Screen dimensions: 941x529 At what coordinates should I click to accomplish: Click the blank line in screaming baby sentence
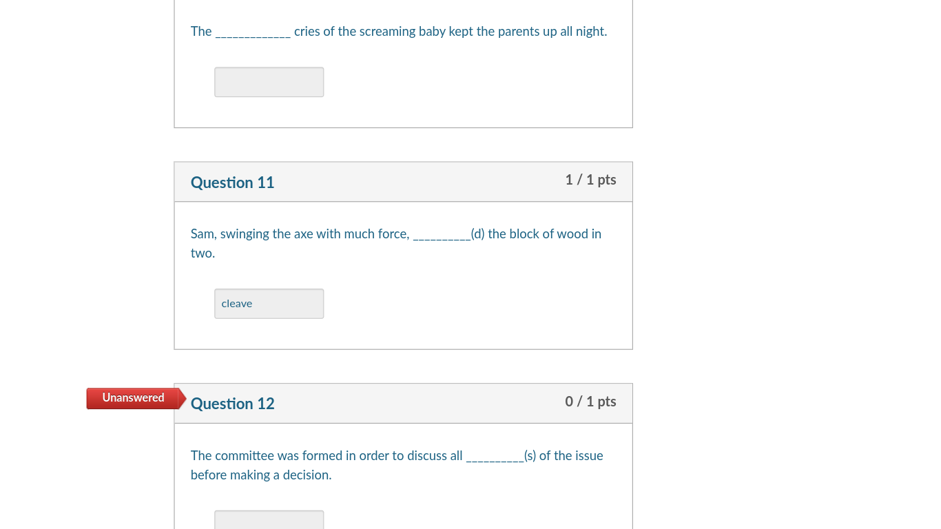pyautogui.click(x=253, y=33)
